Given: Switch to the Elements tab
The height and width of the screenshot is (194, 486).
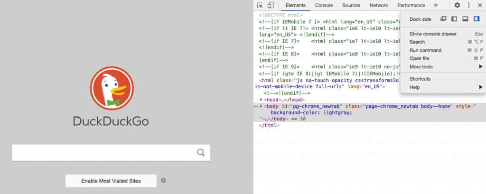Looking at the screenshot, I should tap(295, 5).
